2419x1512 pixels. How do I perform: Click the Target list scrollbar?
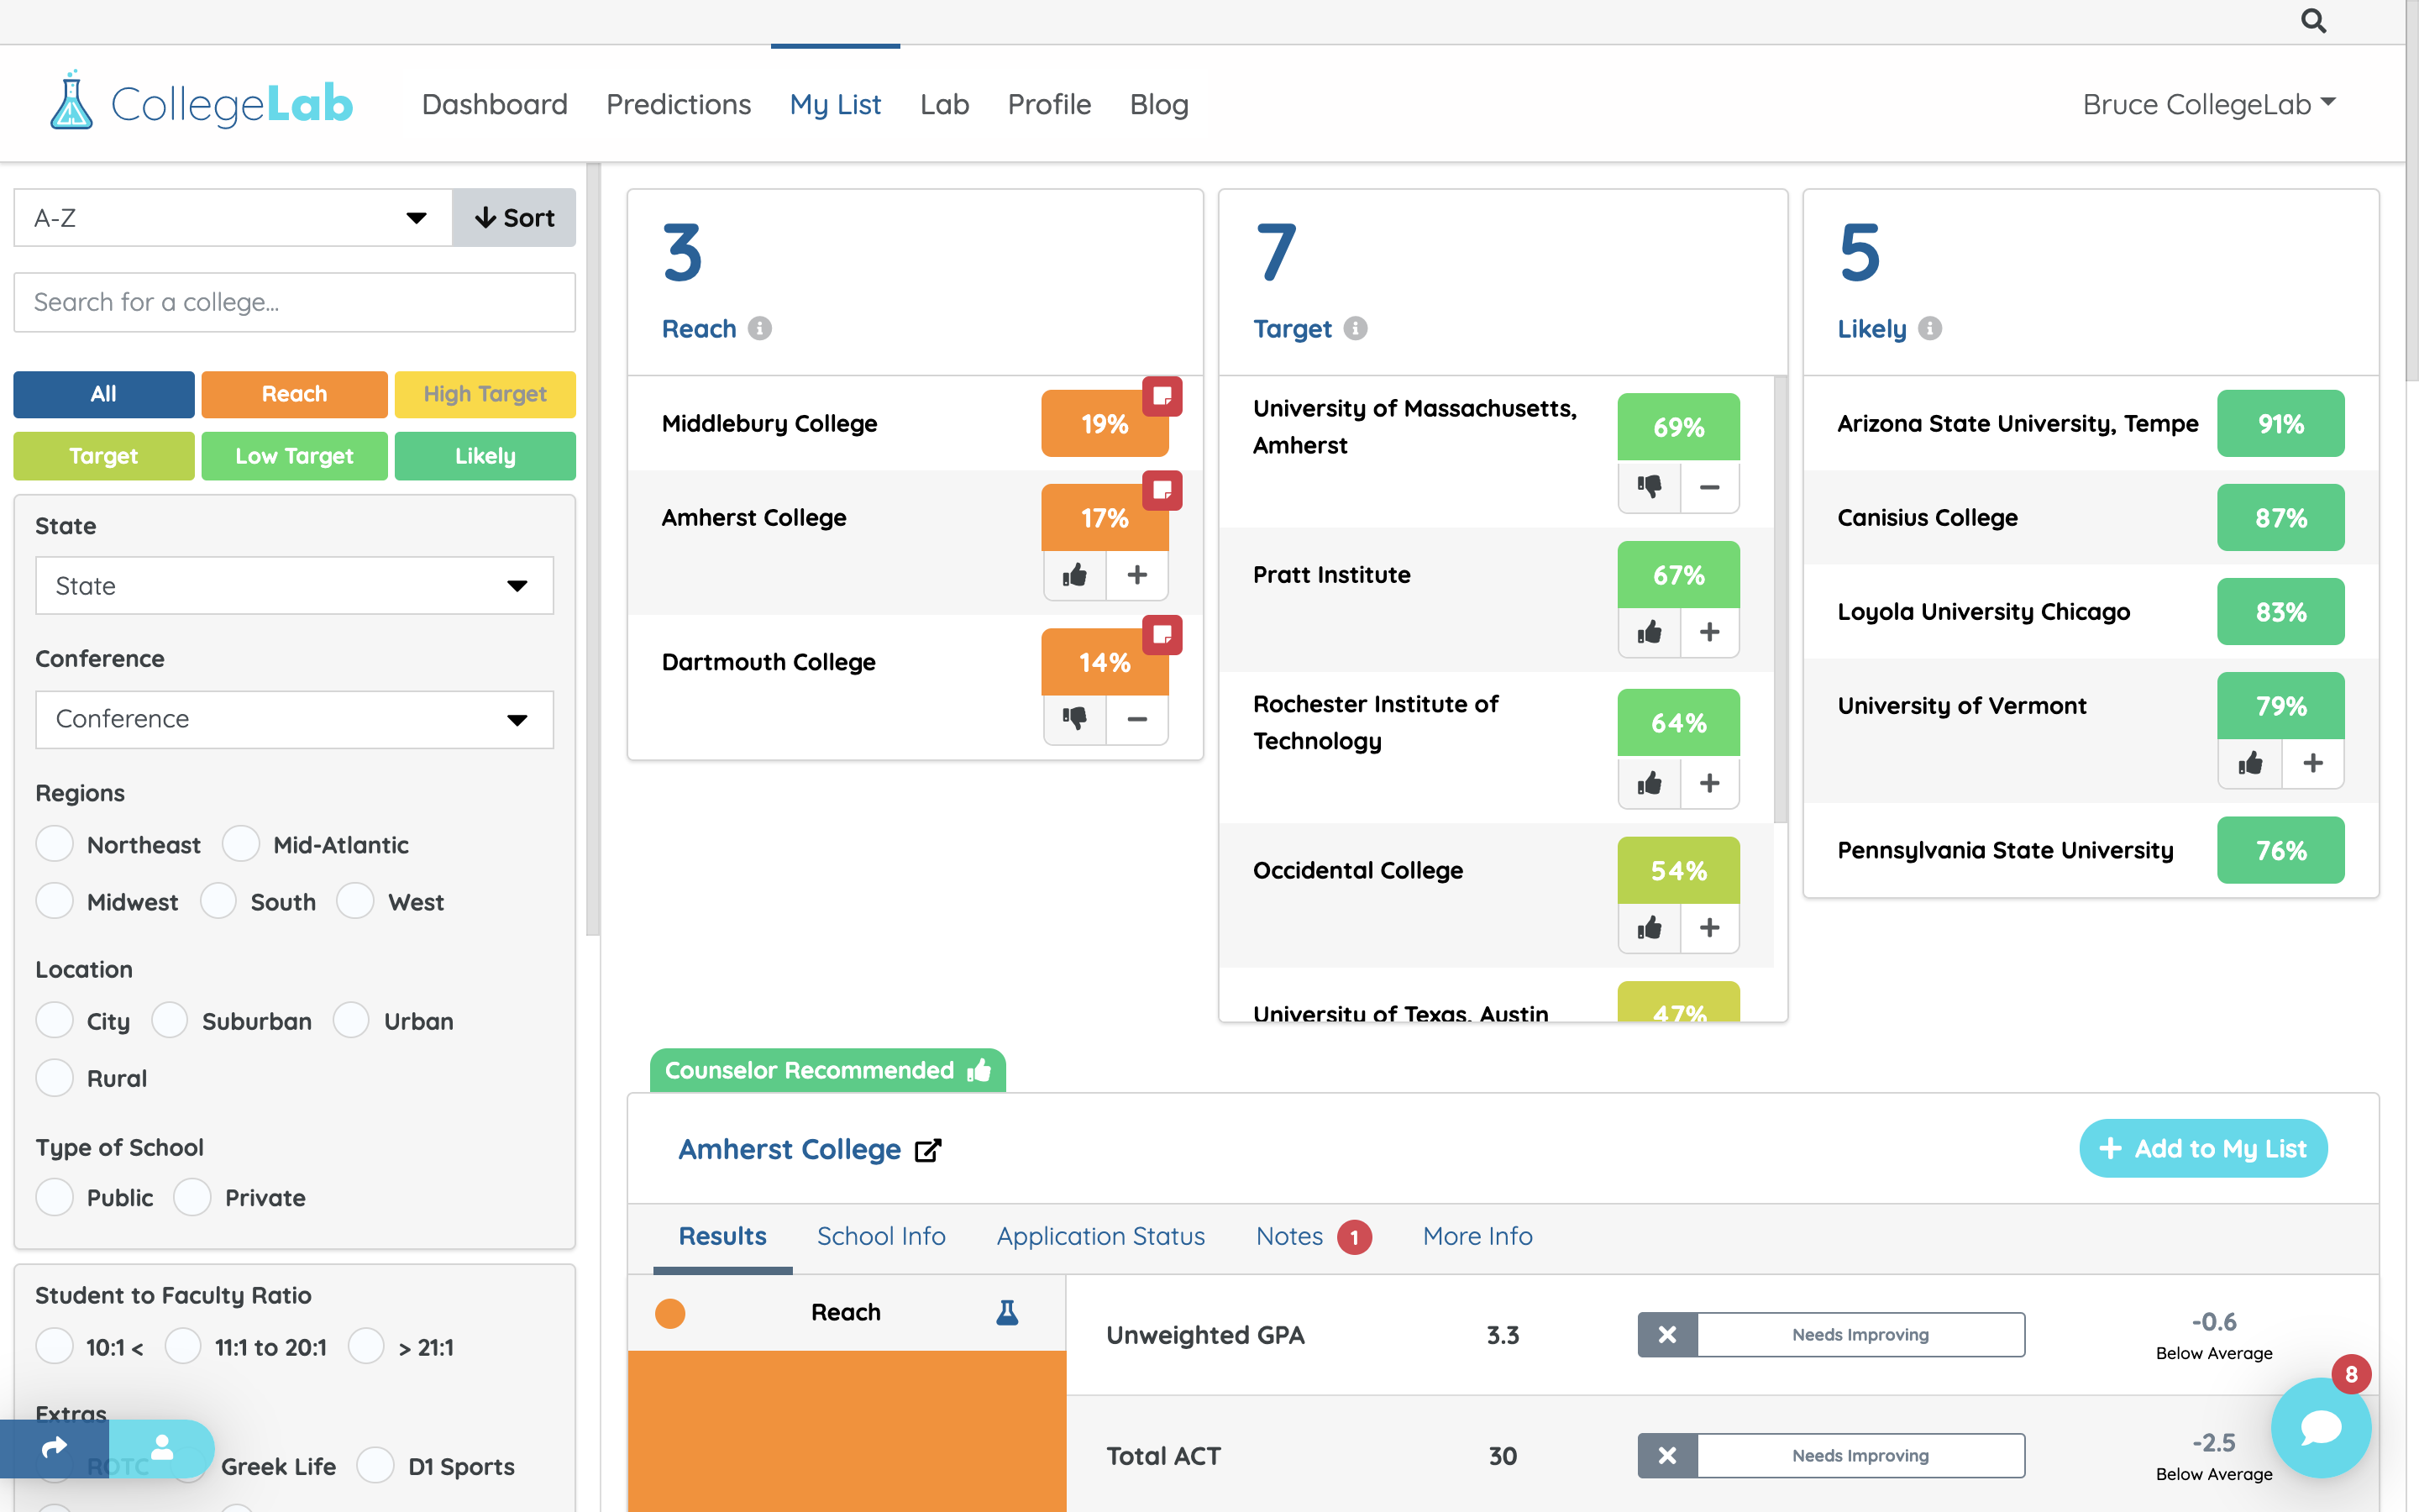[x=1781, y=600]
